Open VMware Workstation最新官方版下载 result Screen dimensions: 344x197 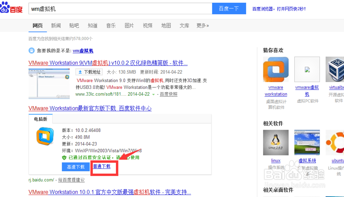[x=90, y=108]
